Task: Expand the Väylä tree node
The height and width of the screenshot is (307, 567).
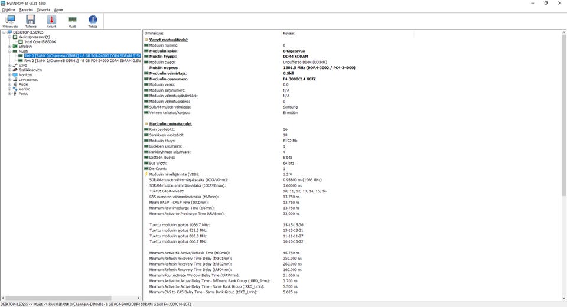Action: (10, 66)
